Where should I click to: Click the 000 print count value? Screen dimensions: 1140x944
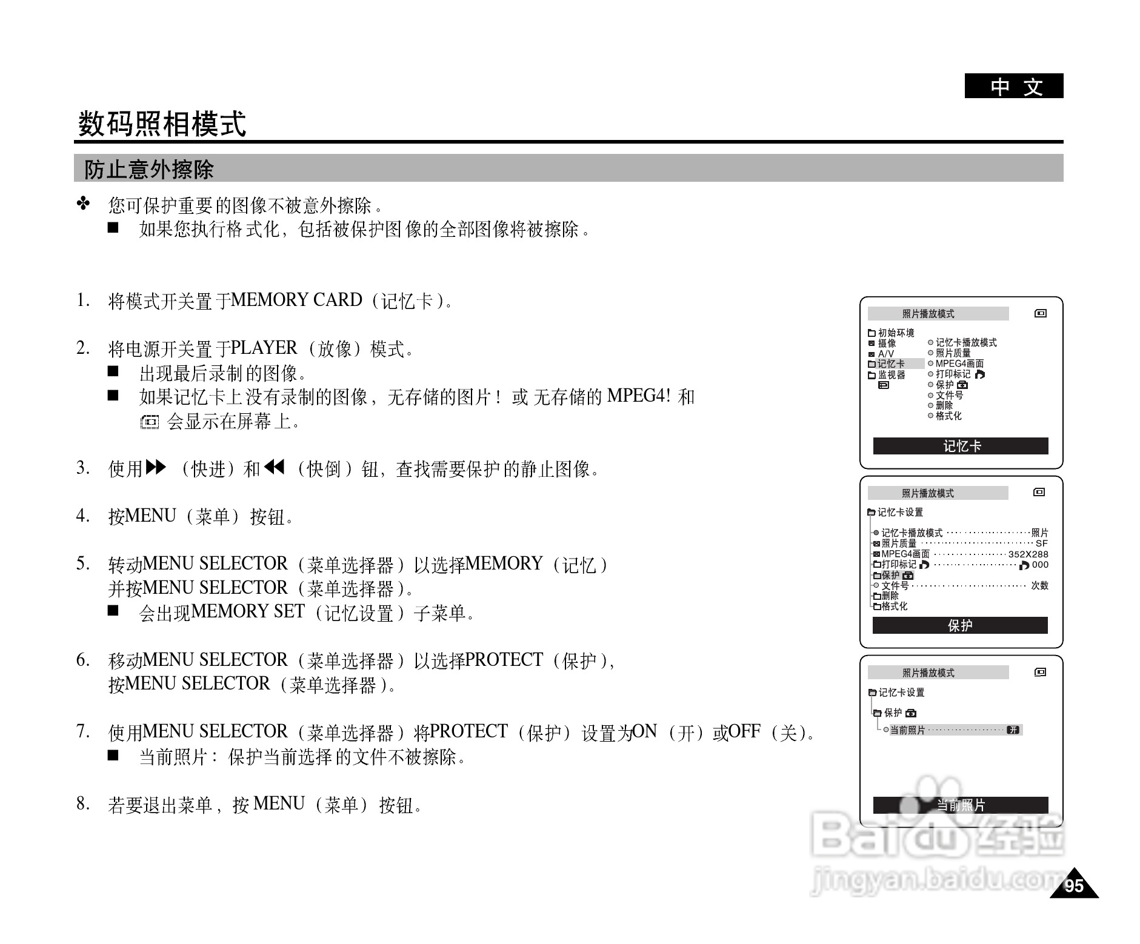(x=1040, y=565)
